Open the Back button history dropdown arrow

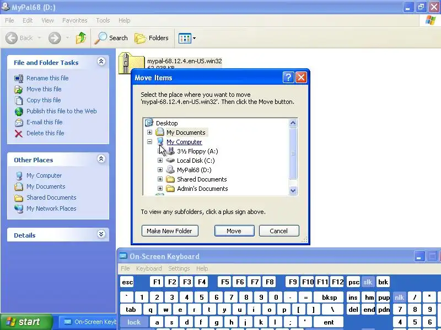coord(39,37)
